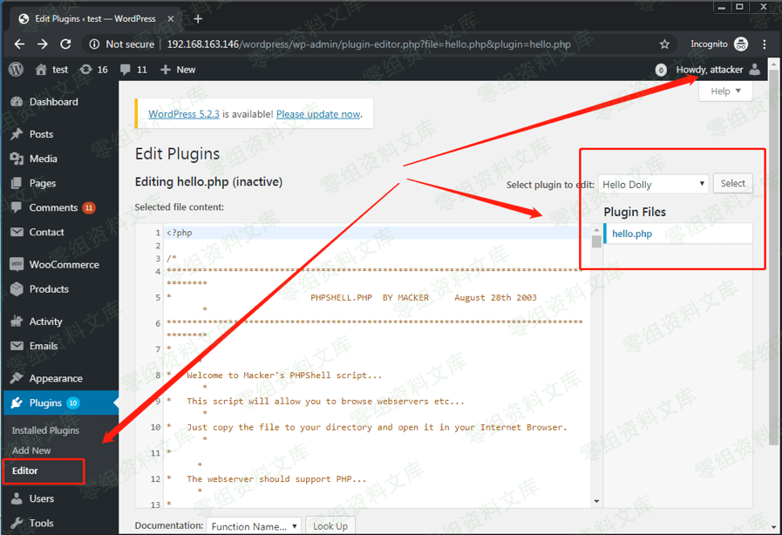
Task: Reload the page in browser
Action: click(65, 44)
